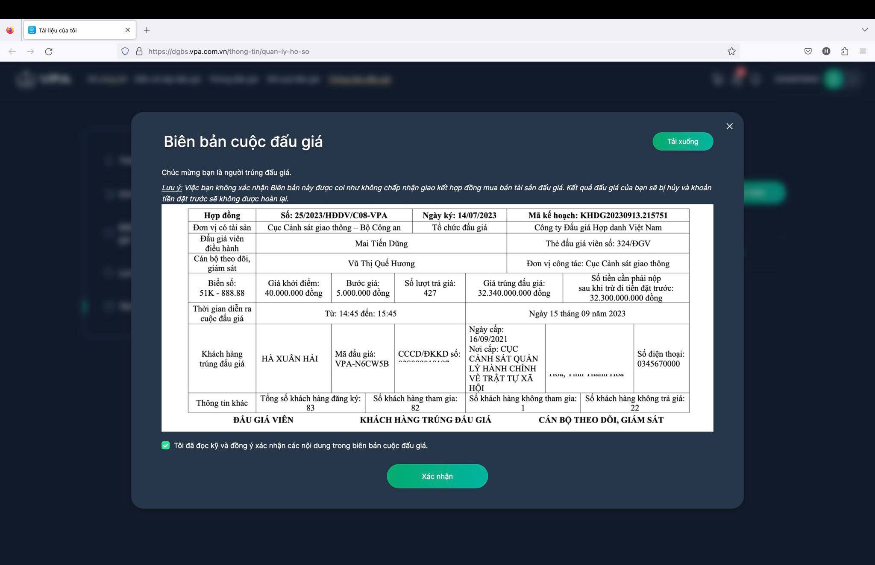Close the 'Tài liệu của tôi' tab

pyautogui.click(x=127, y=30)
